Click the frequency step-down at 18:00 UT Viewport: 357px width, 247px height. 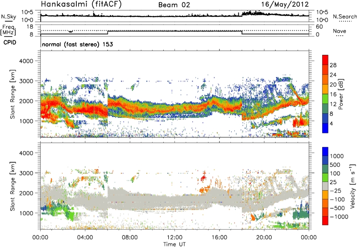point(242,33)
